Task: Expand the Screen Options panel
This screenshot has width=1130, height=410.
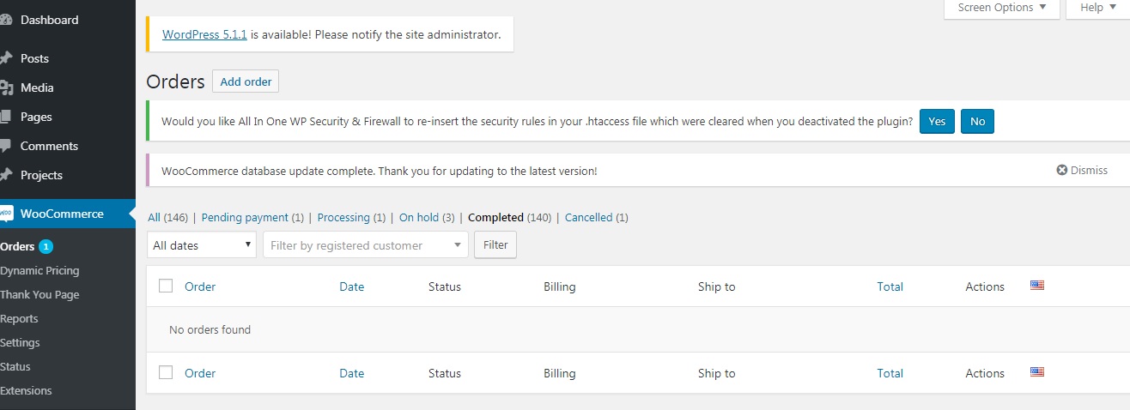Action: (1002, 8)
